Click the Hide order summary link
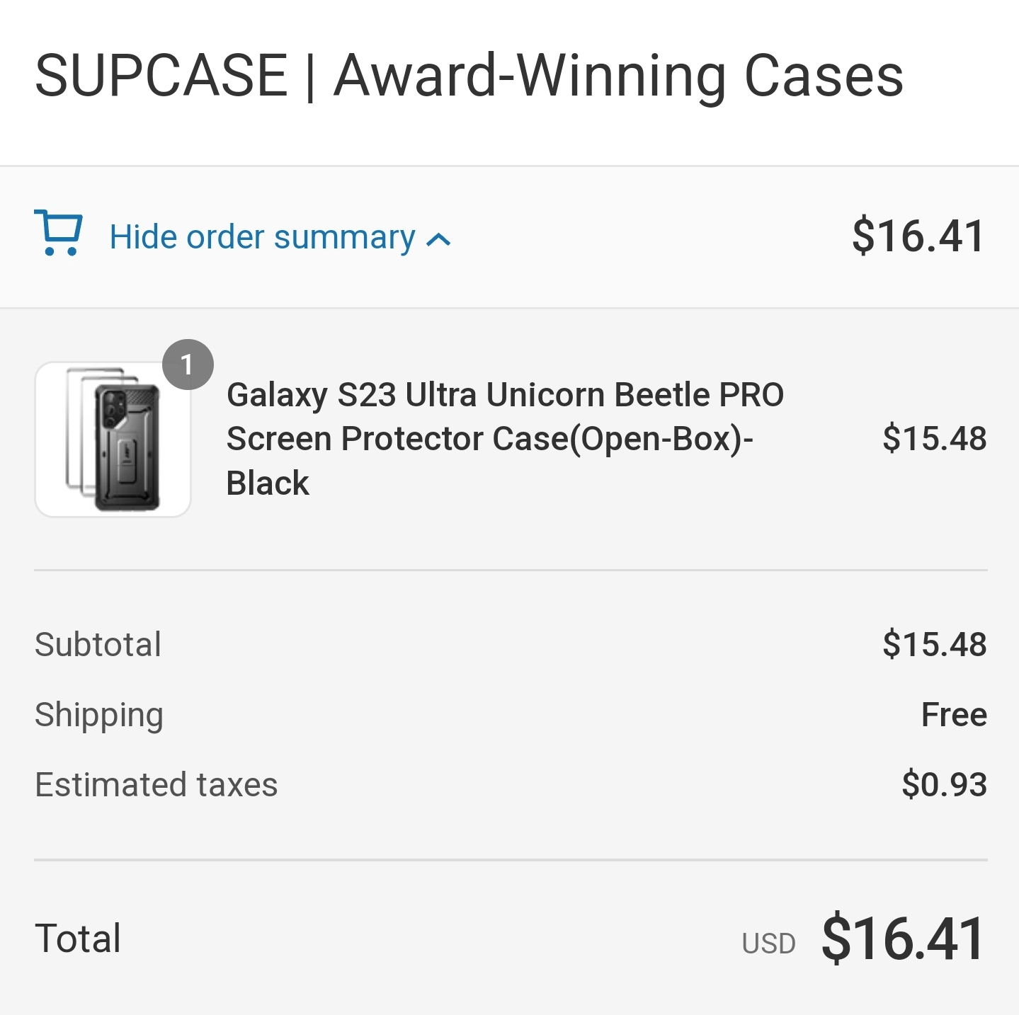The image size is (1019, 1015). point(262,237)
